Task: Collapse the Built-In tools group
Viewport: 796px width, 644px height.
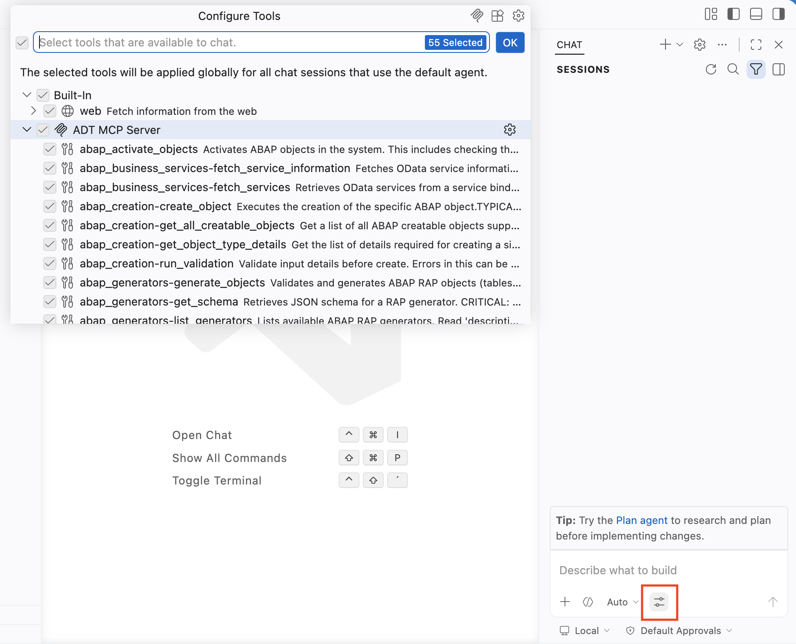Action: (x=27, y=95)
